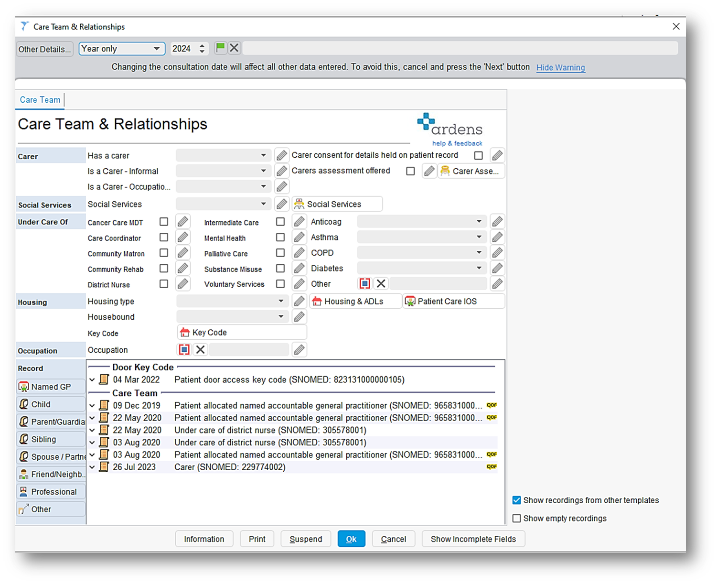717x584 pixels.
Task: Click the year 2024 stepper control
Action: tap(202, 48)
